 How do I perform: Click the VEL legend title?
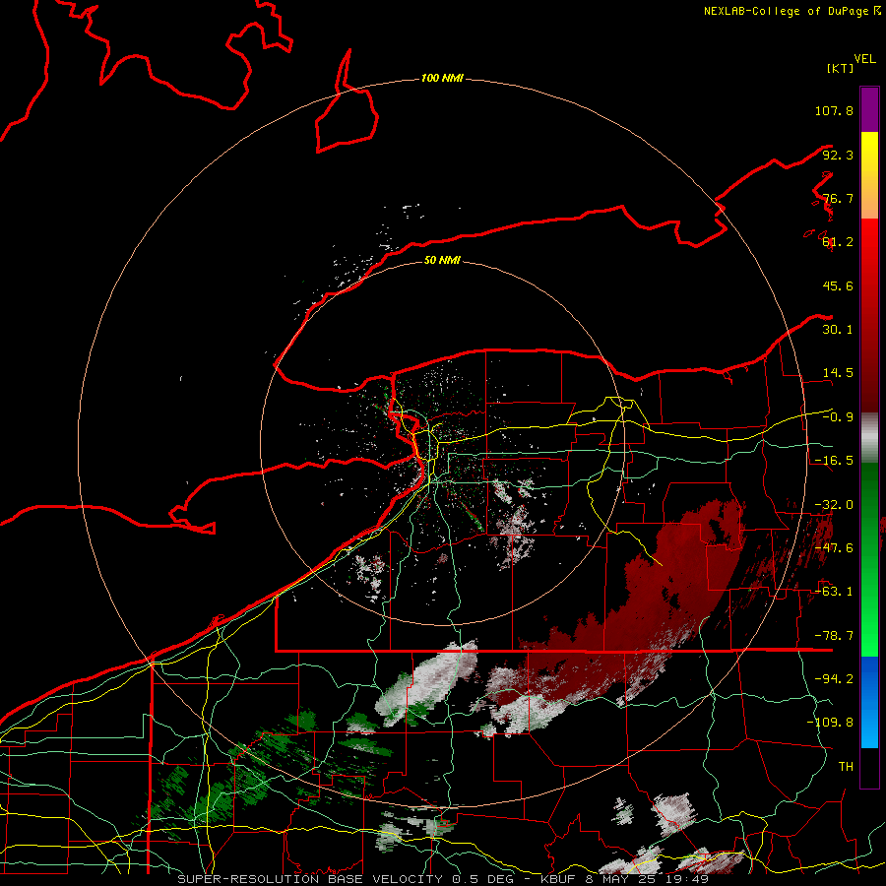click(864, 59)
